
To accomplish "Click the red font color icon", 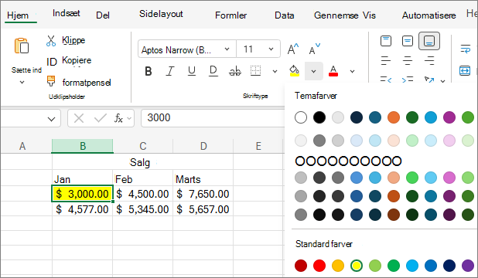I will 333,71.
